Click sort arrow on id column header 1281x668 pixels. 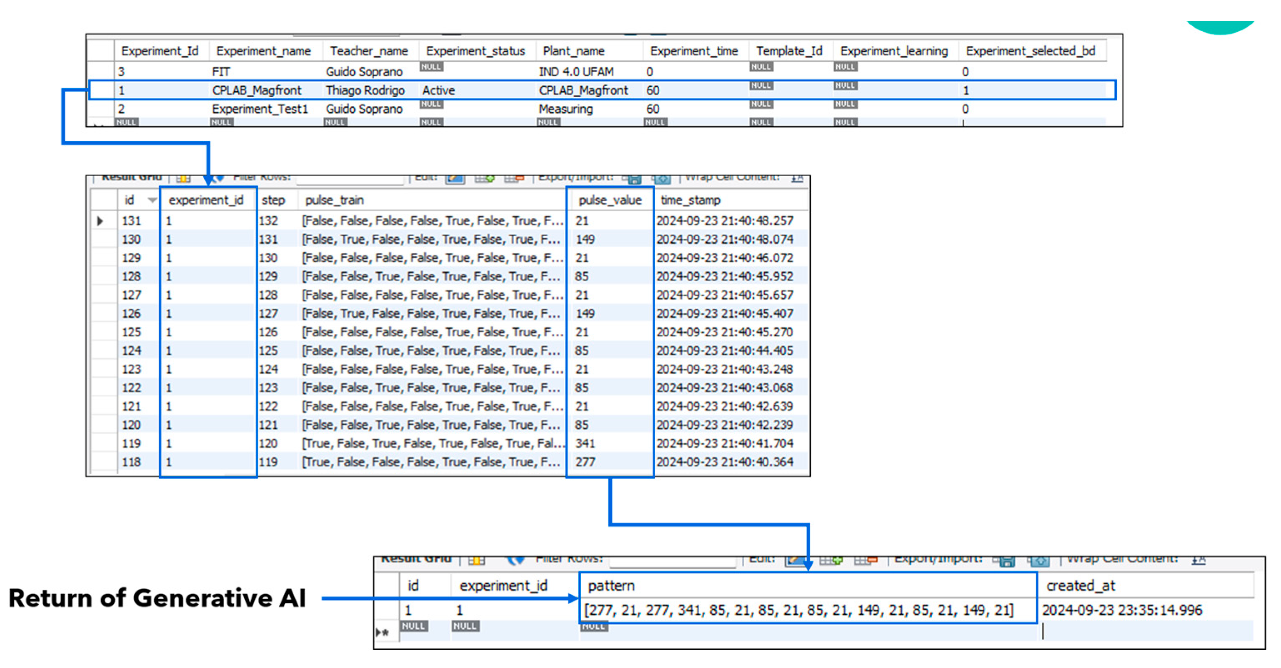152,200
